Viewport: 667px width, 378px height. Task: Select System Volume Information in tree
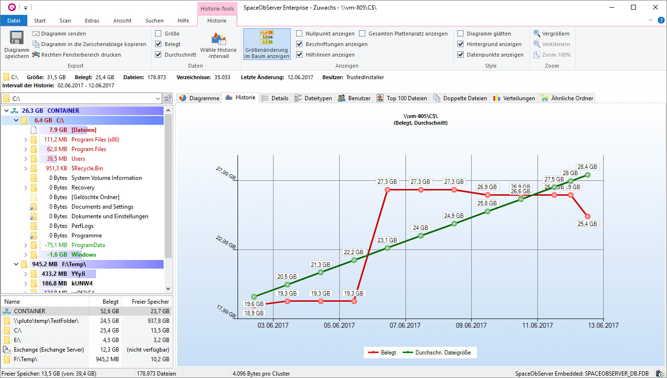107,178
